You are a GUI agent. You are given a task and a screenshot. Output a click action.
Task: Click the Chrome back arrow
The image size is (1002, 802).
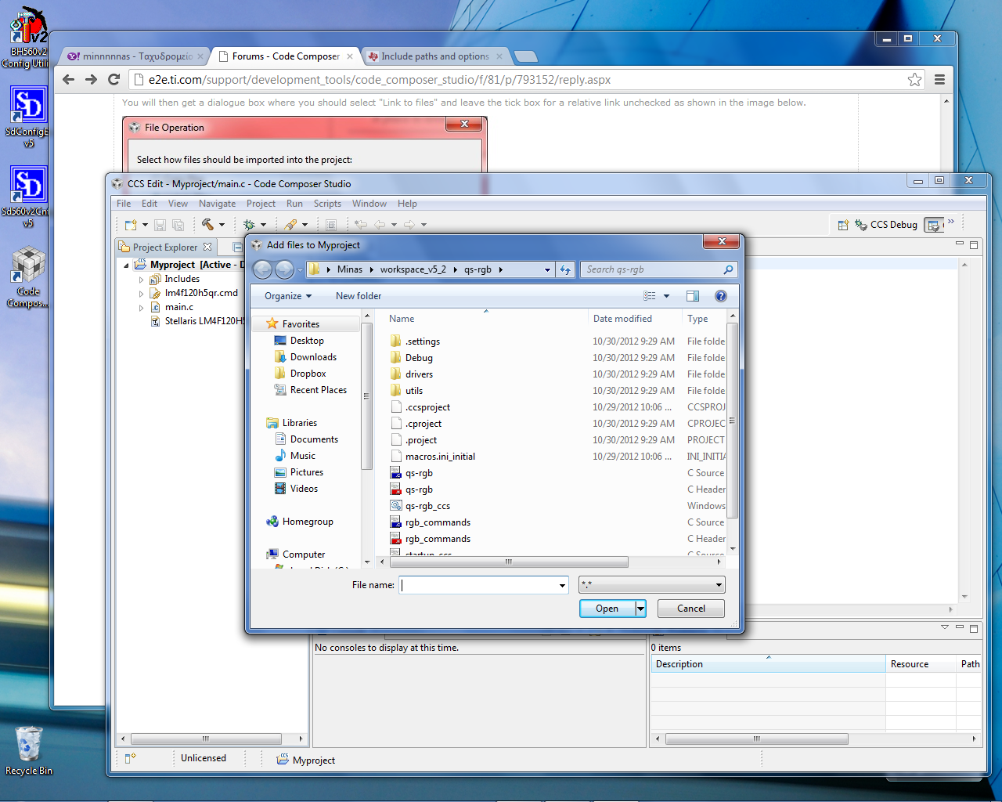coord(68,79)
